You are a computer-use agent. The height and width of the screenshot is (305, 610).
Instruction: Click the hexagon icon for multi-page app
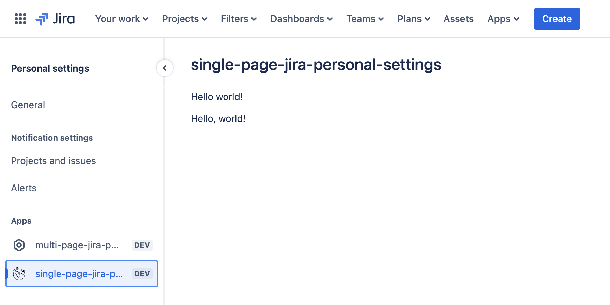19,245
